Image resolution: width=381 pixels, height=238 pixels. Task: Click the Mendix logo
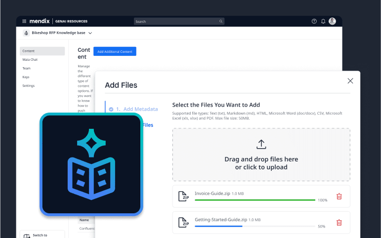tap(40, 21)
